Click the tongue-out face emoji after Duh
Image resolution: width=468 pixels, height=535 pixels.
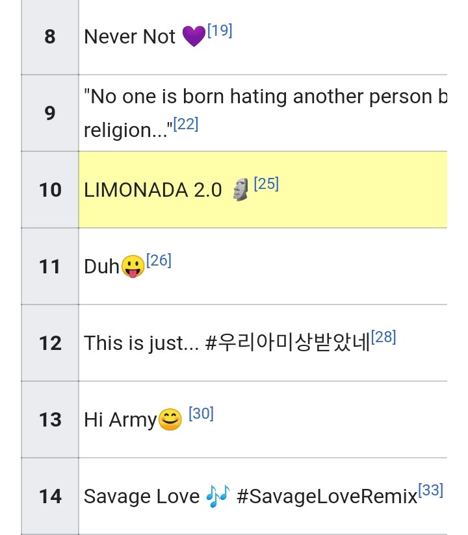point(133,266)
